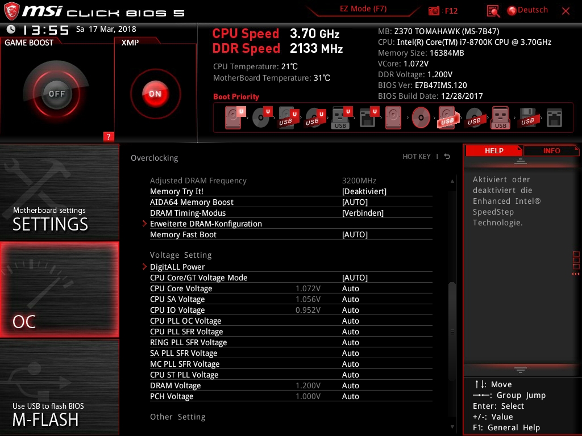Switch to the HELP tab
Image resolution: width=582 pixels, height=436 pixels.
click(494, 150)
